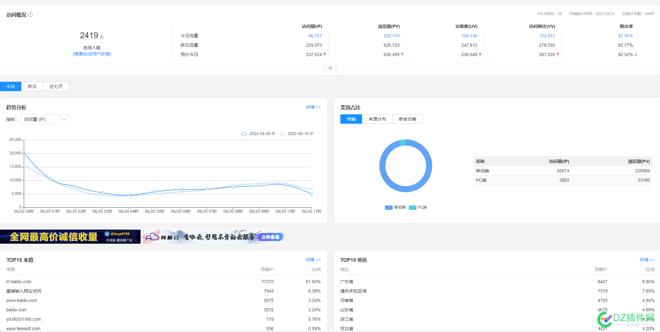The width and height of the screenshot is (660, 332).
Task: Click the red up arrow beside 287,326
Action: pyautogui.click(x=558, y=54)
